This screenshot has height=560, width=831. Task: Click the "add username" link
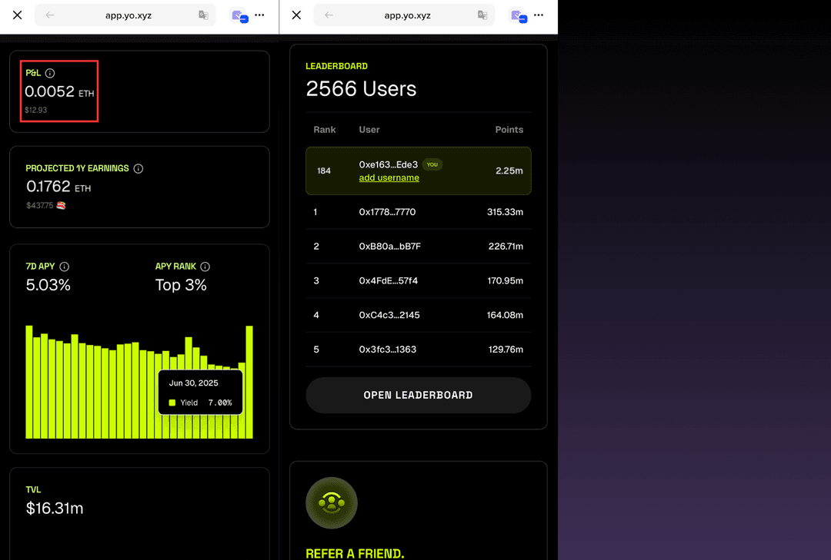click(x=389, y=178)
